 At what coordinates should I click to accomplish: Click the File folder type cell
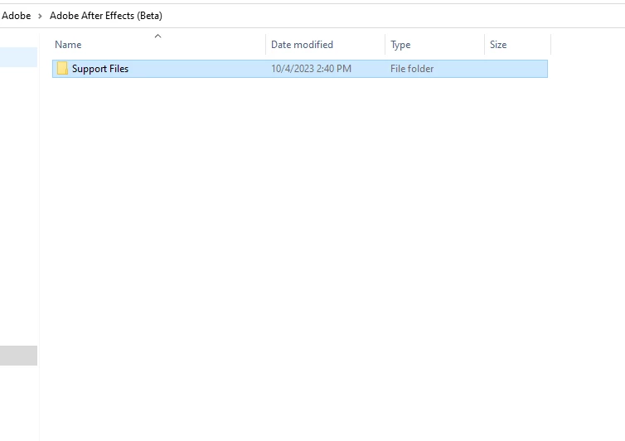tap(412, 69)
